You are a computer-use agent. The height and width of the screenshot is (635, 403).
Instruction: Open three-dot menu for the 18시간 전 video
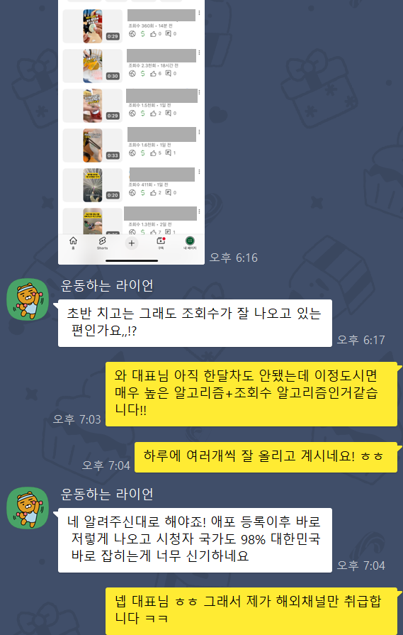[199, 53]
